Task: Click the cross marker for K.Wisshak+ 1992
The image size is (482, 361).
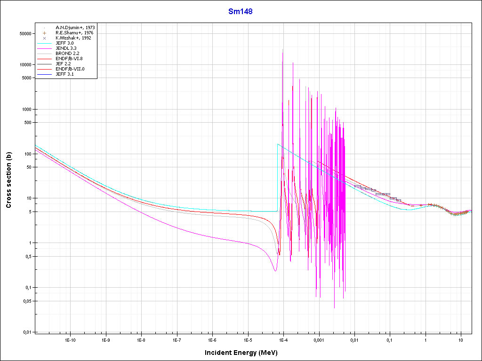Action: (44, 38)
